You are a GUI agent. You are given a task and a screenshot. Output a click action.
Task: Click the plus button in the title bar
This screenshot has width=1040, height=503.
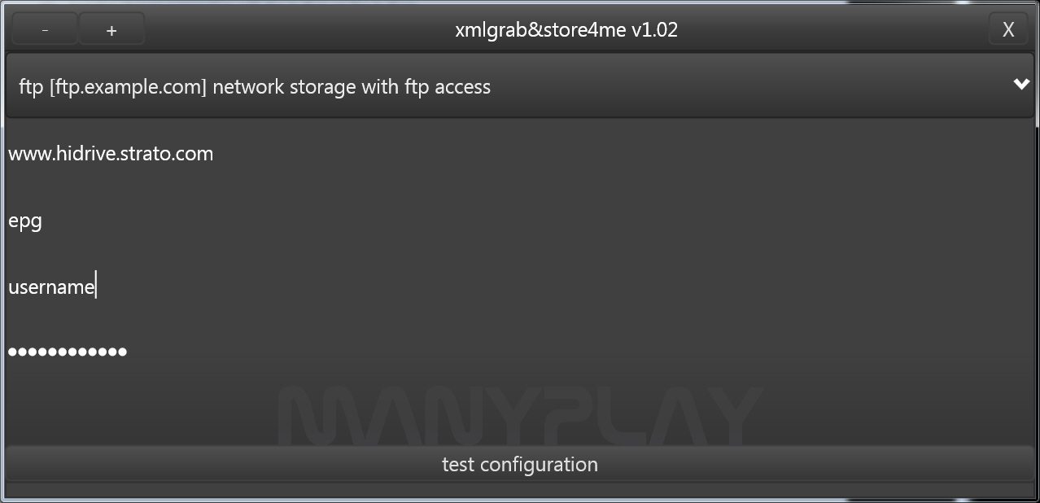tap(111, 30)
